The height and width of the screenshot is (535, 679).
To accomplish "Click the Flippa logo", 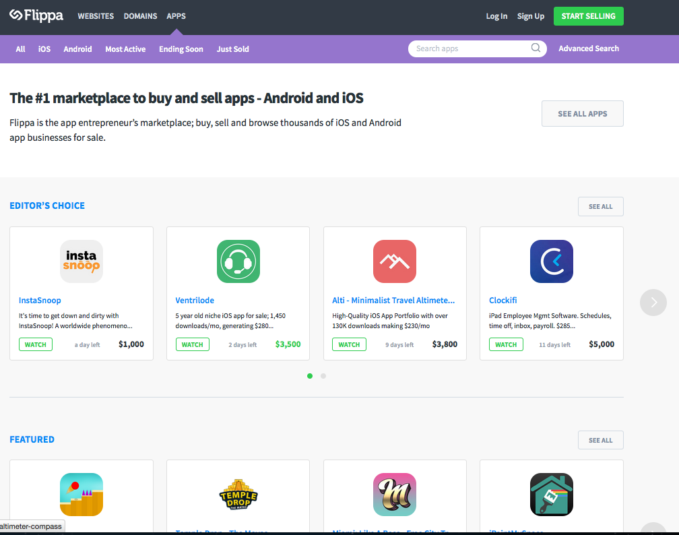I will 36,15.
